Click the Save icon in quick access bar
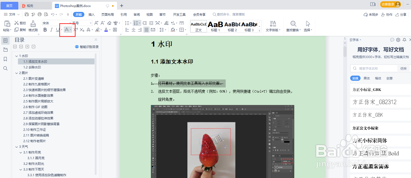 (x=27, y=14)
